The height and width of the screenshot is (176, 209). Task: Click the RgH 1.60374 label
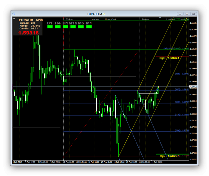click(169, 58)
